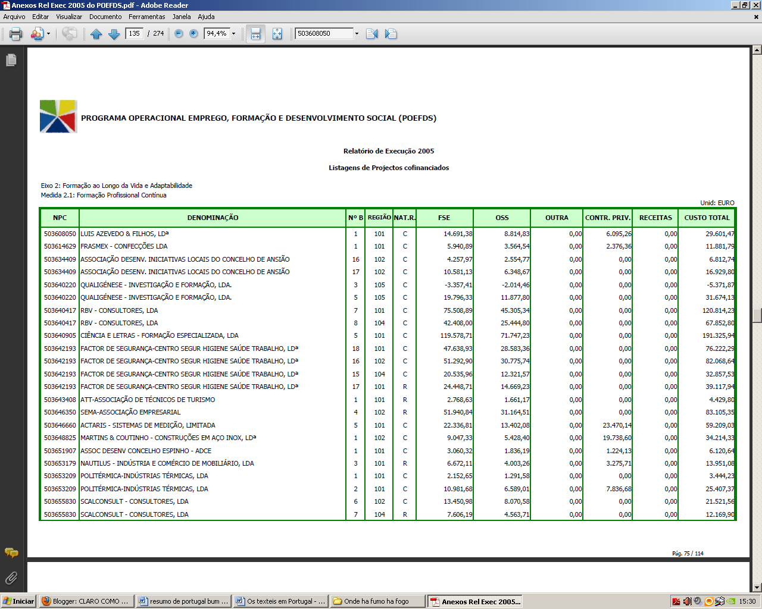Click the Iniciar start button
The height and width of the screenshot is (609, 762).
19,601
